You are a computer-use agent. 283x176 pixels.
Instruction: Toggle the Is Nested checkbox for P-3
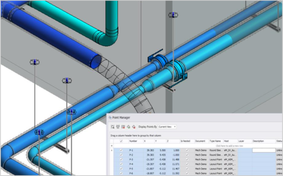click(187, 159)
